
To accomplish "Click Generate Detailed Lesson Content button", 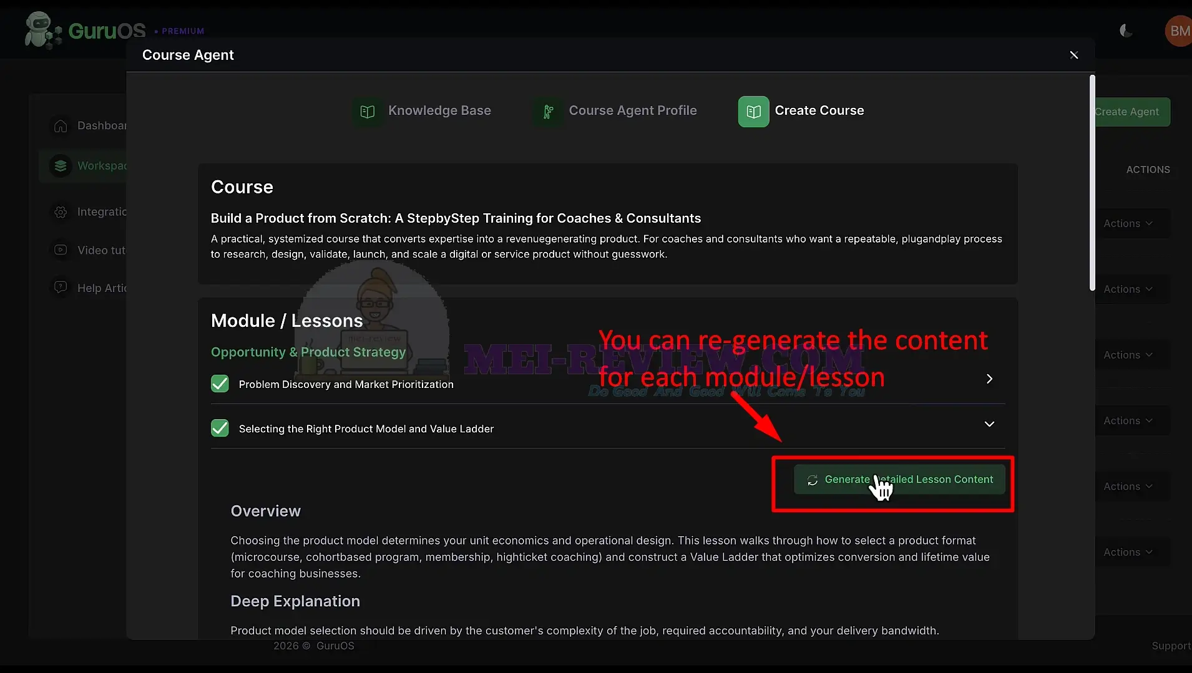I will point(899,480).
